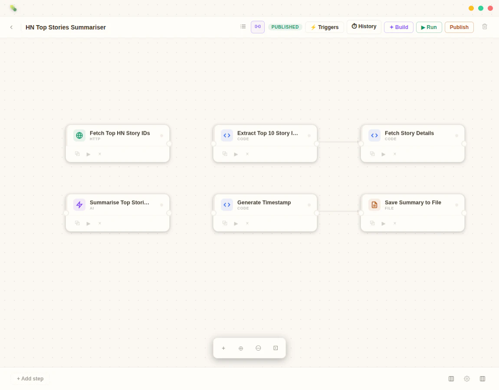Open the Triggers panel

(x=324, y=27)
